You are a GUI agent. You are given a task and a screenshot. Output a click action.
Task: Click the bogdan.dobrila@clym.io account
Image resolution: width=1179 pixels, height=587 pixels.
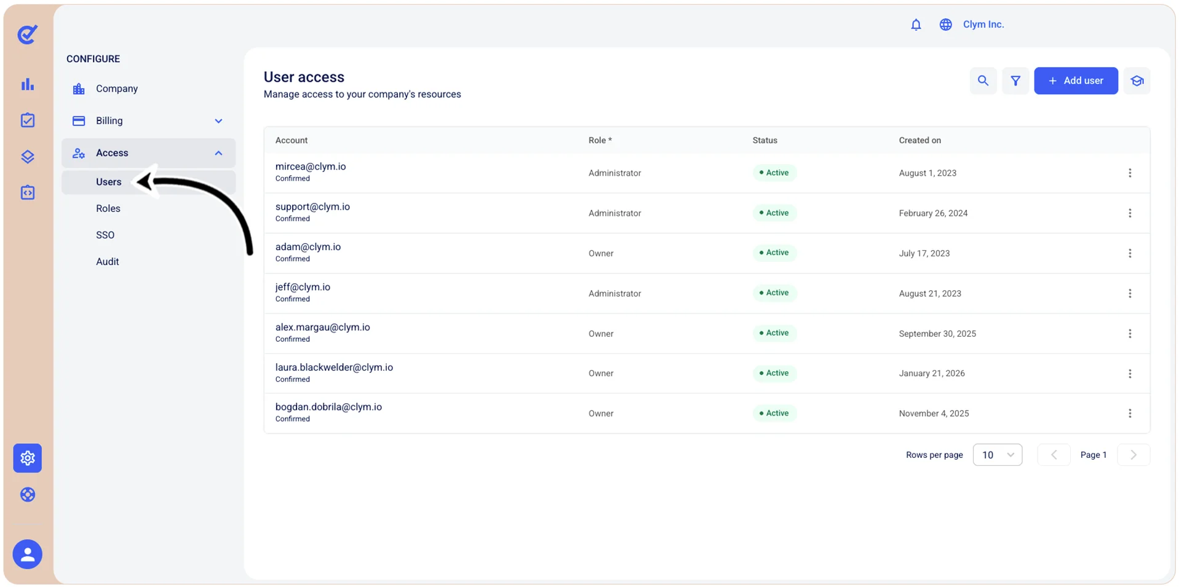point(328,407)
